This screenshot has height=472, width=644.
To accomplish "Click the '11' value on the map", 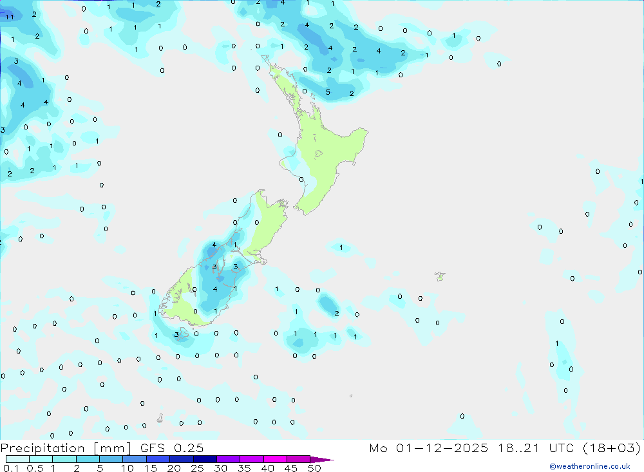I will click(x=10, y=17).
